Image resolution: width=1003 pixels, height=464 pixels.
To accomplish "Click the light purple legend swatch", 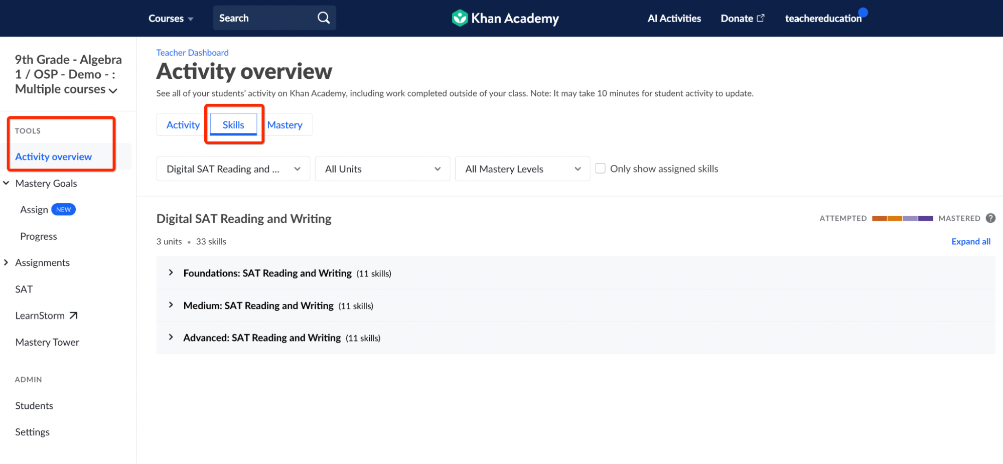I will click(x=910, y=218).
